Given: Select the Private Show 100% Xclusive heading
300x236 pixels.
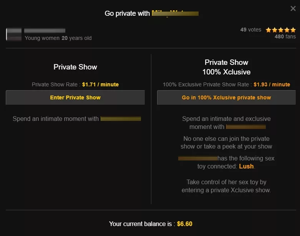Looking at the screenshot, I should pyautogui.click(x=226, y=67).
